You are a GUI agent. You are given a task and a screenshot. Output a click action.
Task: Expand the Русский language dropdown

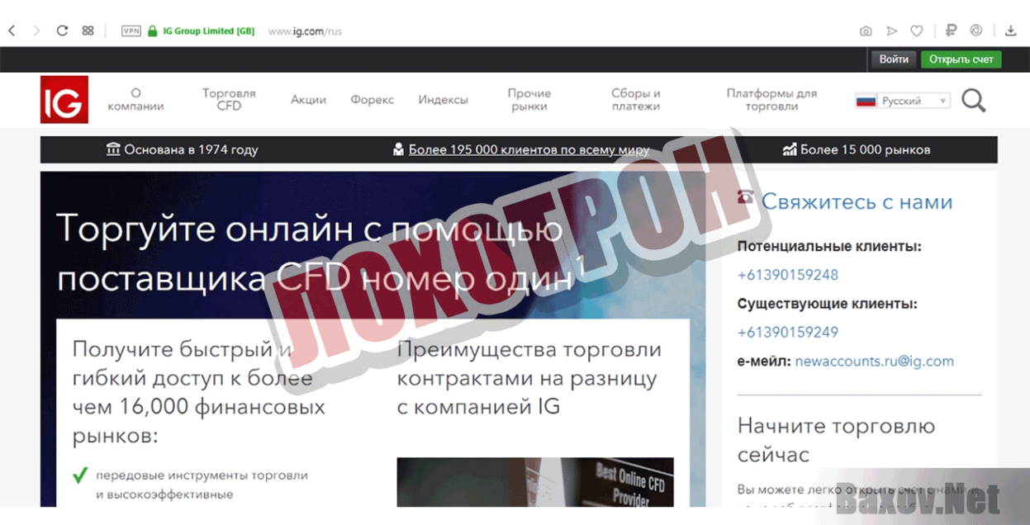pos(913,101)
